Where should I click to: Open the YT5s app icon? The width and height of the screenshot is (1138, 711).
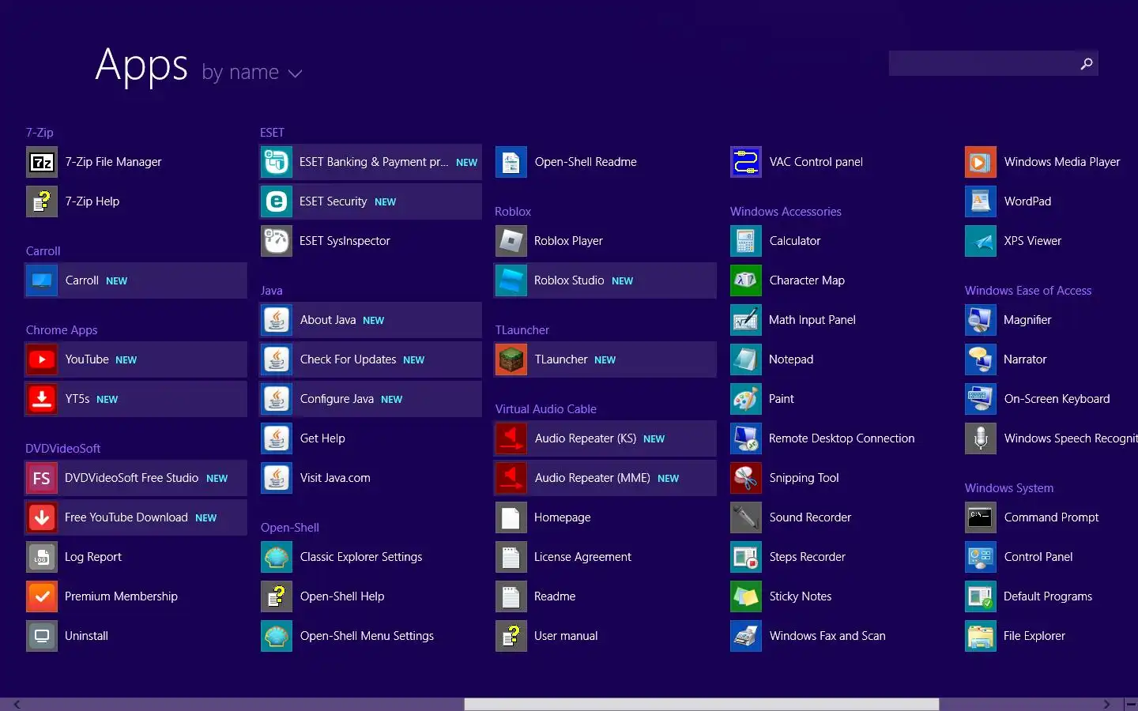point(42,399)
